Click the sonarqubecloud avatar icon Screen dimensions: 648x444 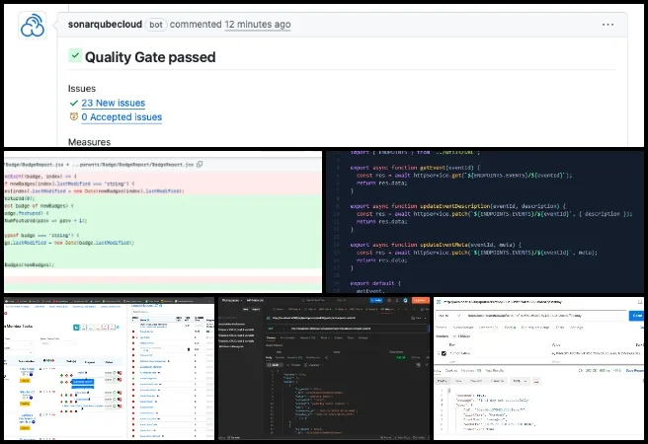(x=33, y=26)
